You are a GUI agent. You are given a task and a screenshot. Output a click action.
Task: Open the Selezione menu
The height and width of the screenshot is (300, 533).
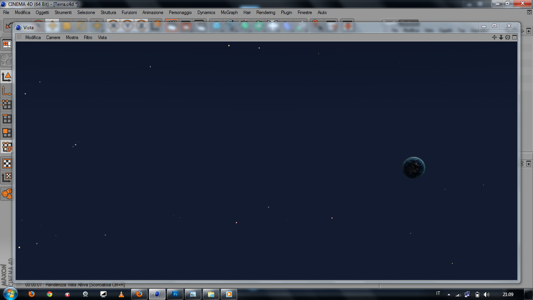coord(86,12)
